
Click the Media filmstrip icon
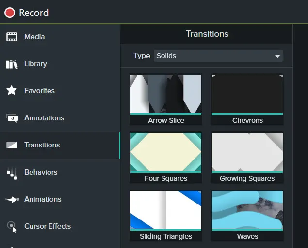click(12, 37)
